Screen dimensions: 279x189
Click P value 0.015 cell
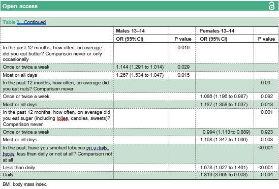[183, 75]
